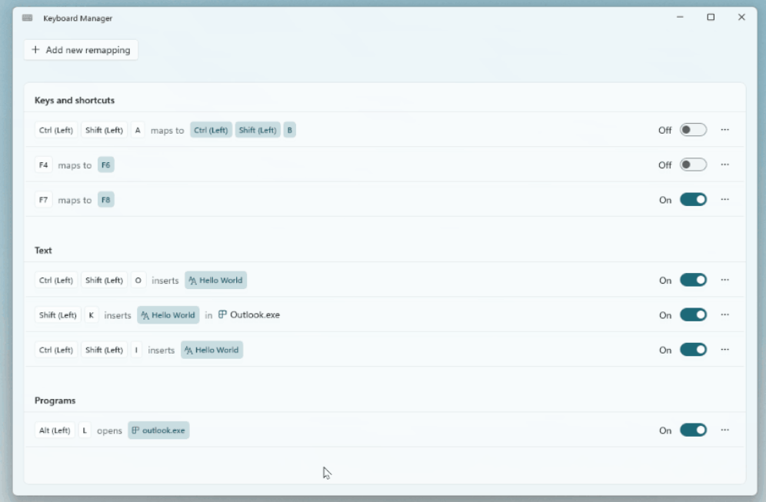Open more options for Shift K row
Viewport: 766px width, 502px height.
click(x=725, y=314)
